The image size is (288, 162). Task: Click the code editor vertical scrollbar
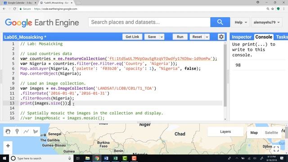tap(225, 75)
